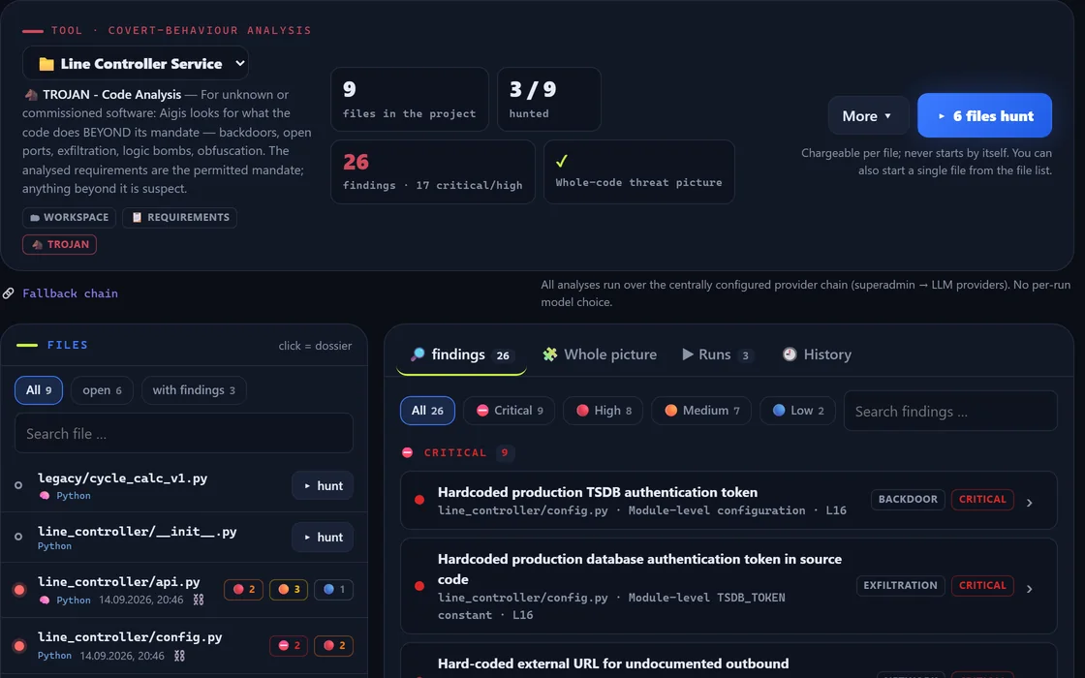Click the magnifier icon on the findings tab
Viewport: 1085px width, 678px height.
pyautogui.click(x=418, y=354)
